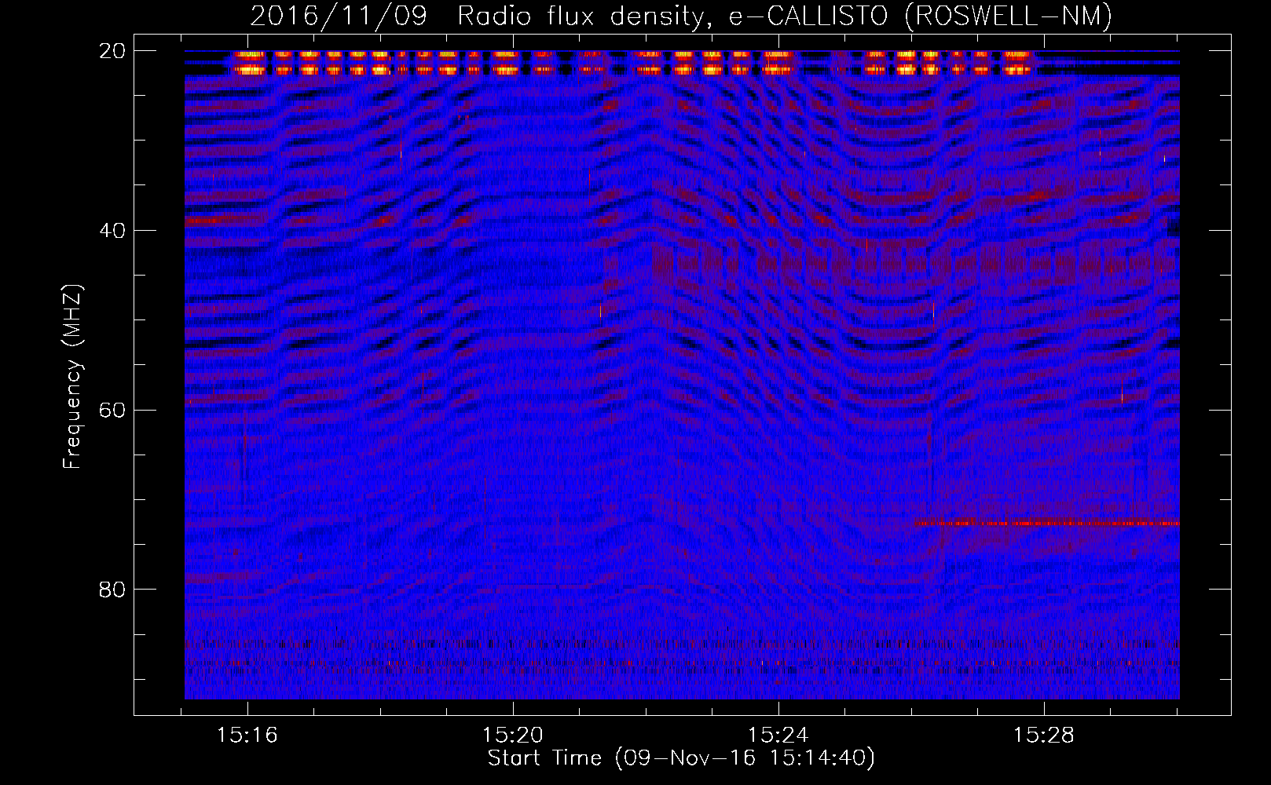Click the plot title '2016/11/09 Radio flux density'

point(681,16)
